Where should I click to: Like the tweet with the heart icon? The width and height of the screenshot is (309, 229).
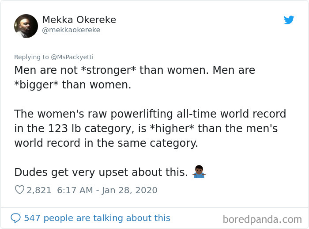(19, 190)
